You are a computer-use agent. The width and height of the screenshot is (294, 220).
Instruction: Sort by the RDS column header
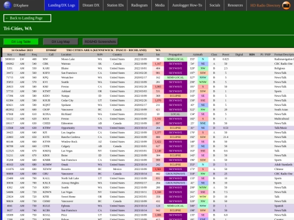click(x=252, y=54)
